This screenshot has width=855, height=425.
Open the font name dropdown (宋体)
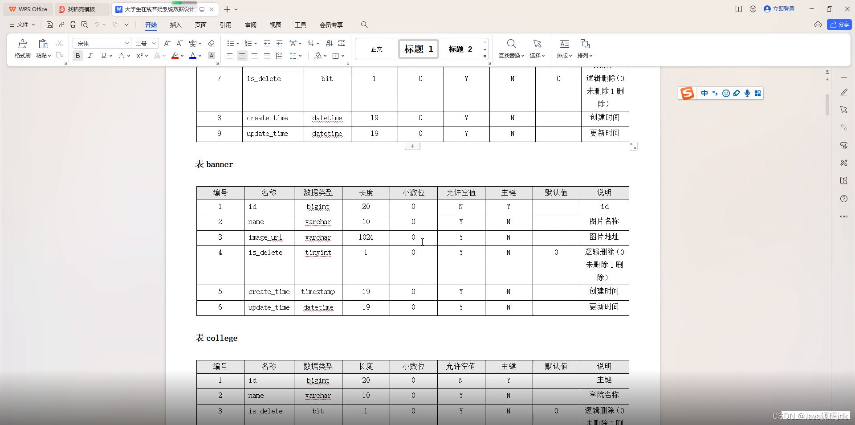[x=126, y=43]
